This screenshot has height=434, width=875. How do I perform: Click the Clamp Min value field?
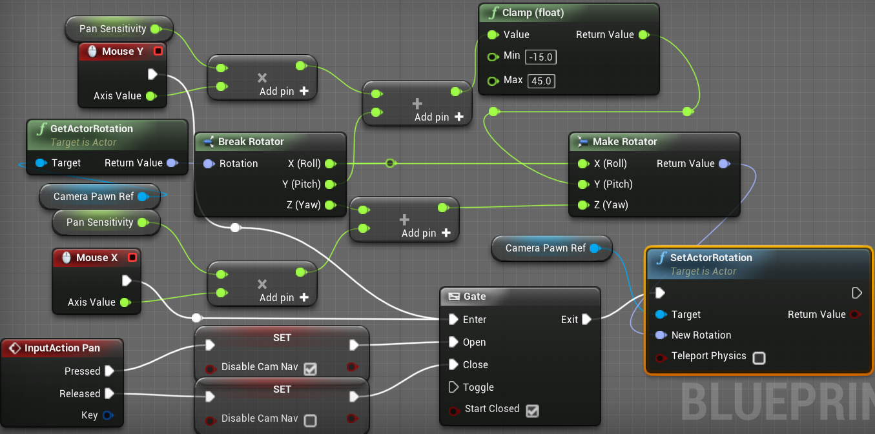click(x=540, y=57)
